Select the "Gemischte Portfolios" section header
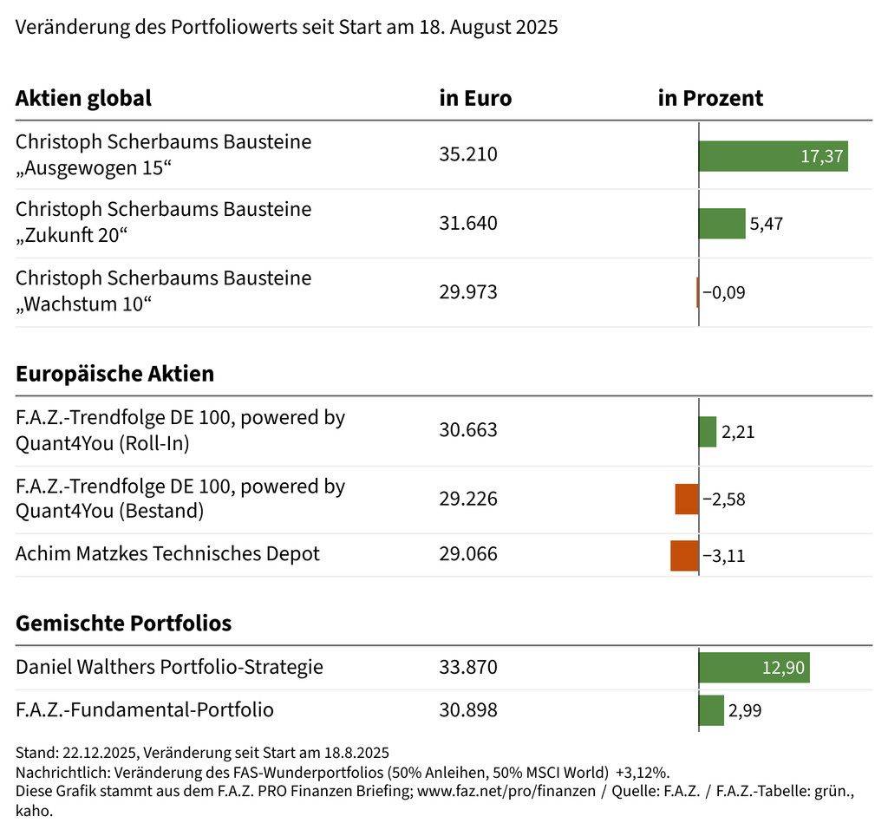 pos(123,623)
